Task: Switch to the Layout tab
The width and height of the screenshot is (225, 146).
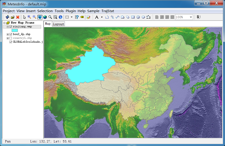Action: pos(59,24)
